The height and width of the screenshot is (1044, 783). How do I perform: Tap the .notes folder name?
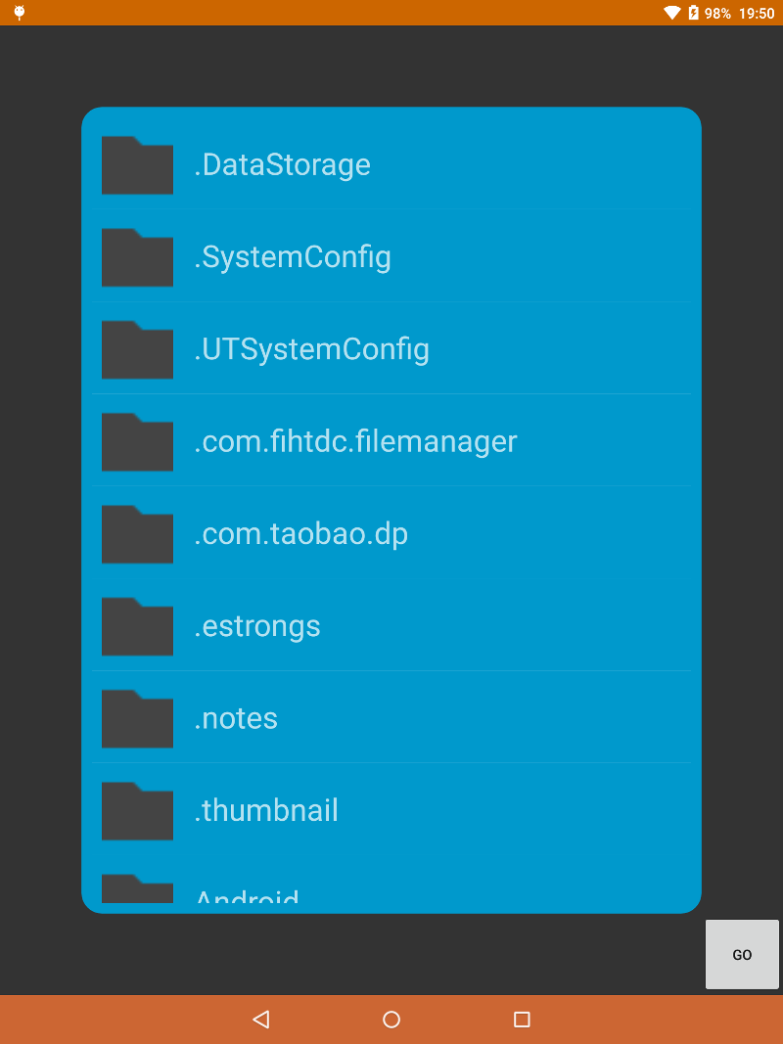(236, 718)
